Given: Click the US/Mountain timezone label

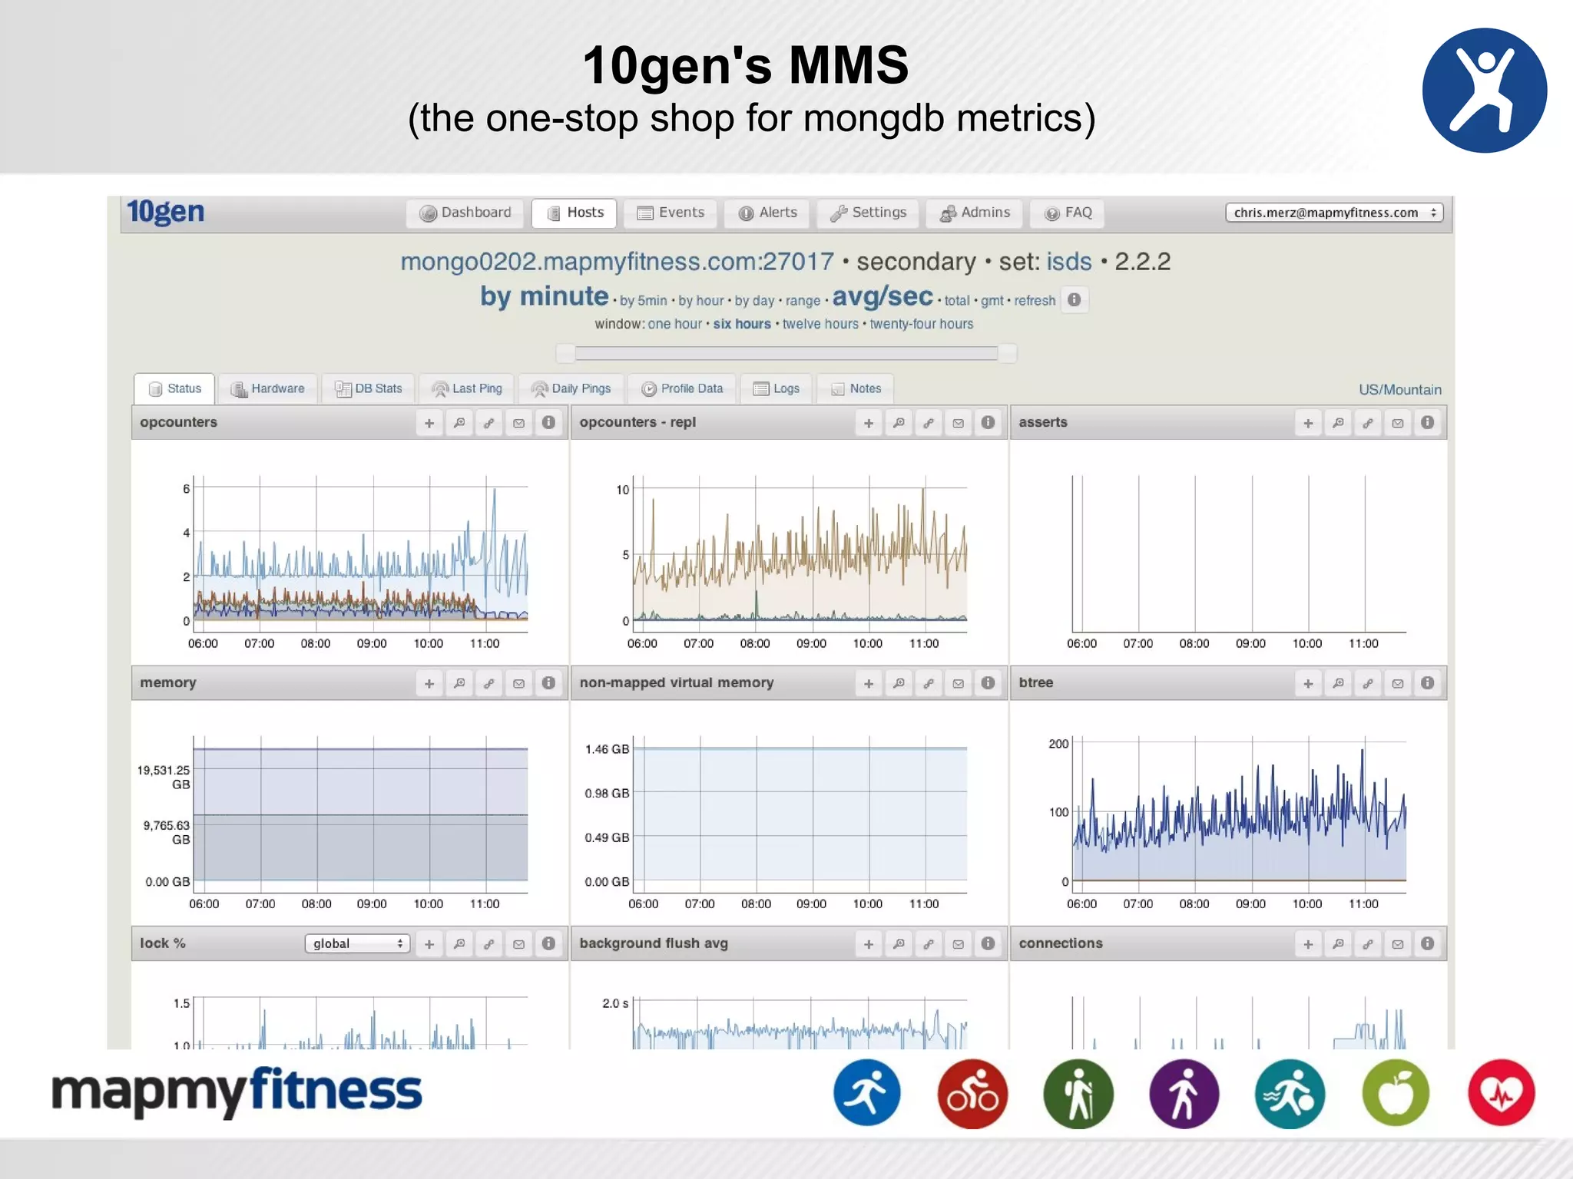Looking at the screenshot, I should tap(1400, 389).
